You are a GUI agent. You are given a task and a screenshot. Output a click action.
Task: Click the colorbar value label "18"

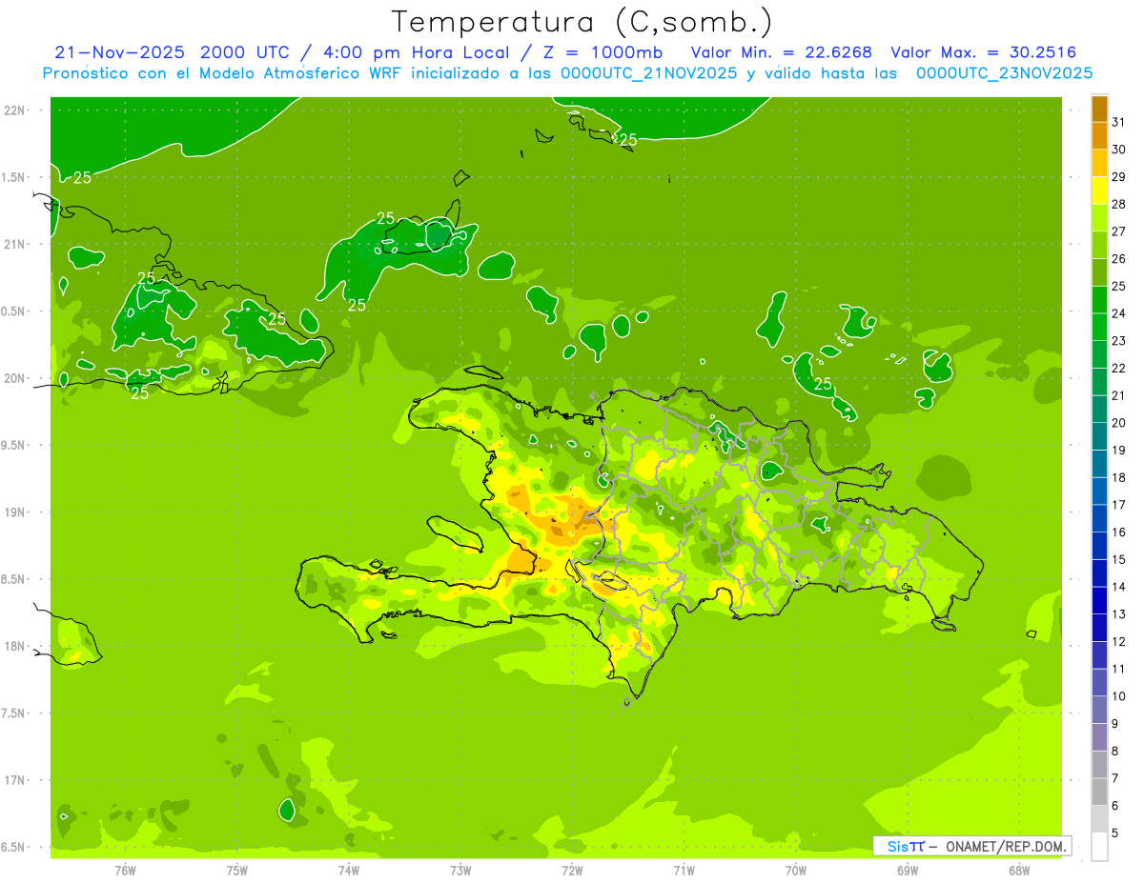[x=1119, y=477]
